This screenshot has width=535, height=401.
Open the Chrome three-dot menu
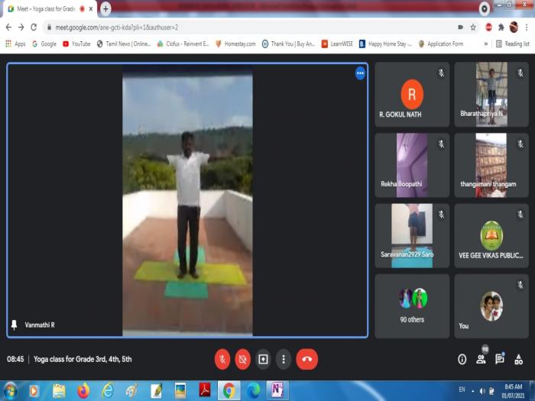point(527,27)
